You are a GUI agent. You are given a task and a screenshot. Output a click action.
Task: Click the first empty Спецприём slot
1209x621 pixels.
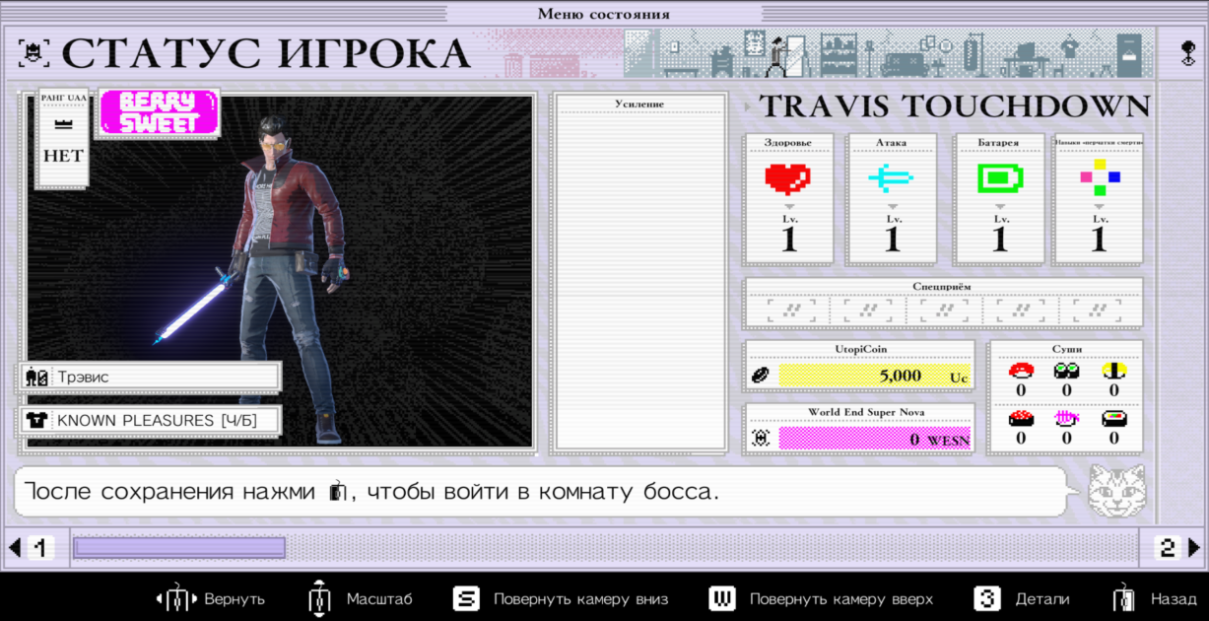pyautogui.click(x=791, y=311)
